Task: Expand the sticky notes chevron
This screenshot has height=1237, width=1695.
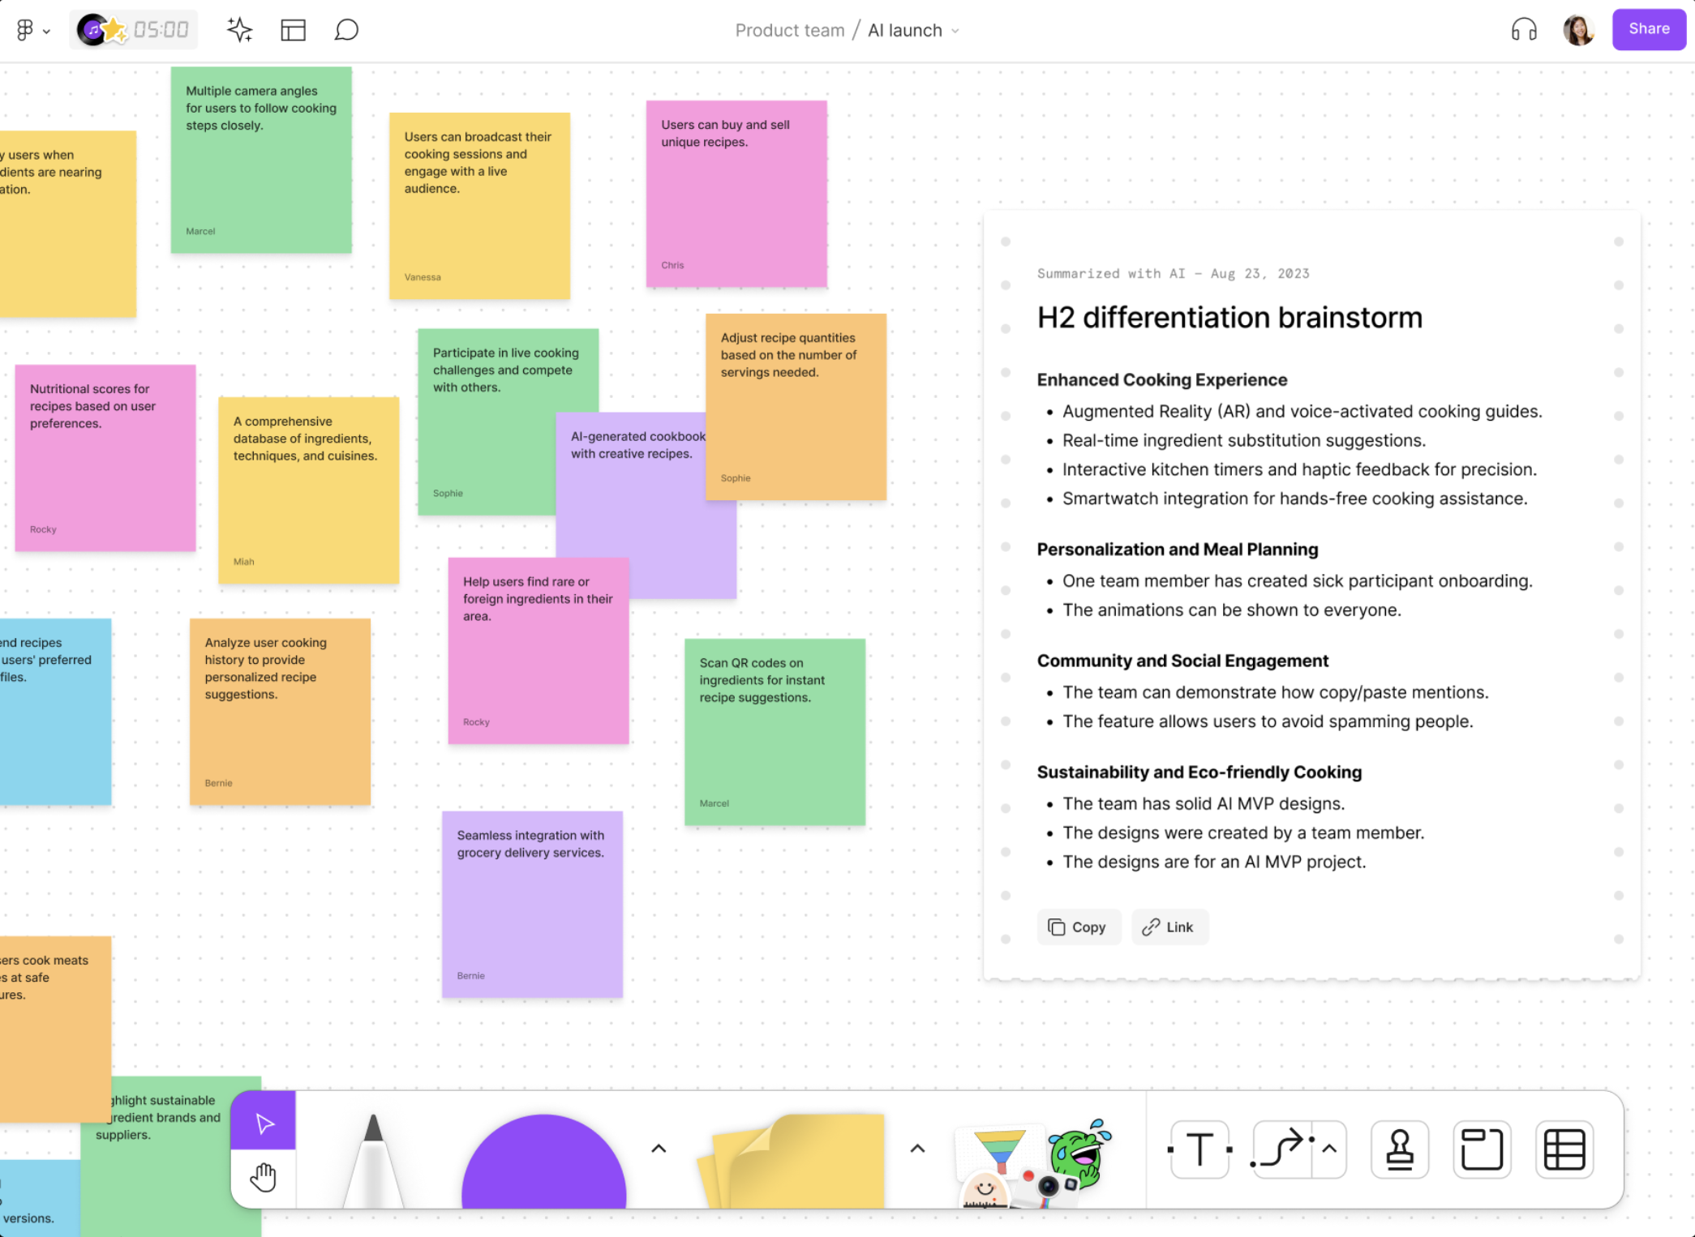Action: [x=917, y=1149]
